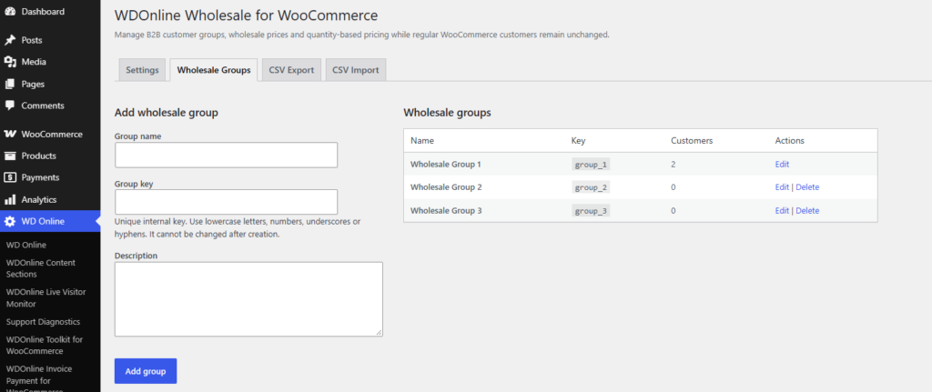Viewport: 932px width, 392px height.
Task: Delete Wholesale Group 2
Action: pyautogui.click(x=807, y=187)
